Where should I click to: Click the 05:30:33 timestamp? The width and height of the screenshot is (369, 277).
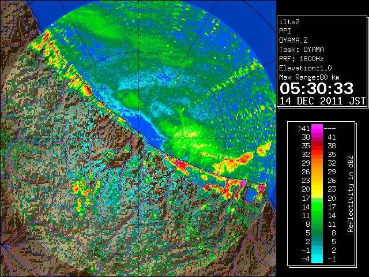click(317, 88)
